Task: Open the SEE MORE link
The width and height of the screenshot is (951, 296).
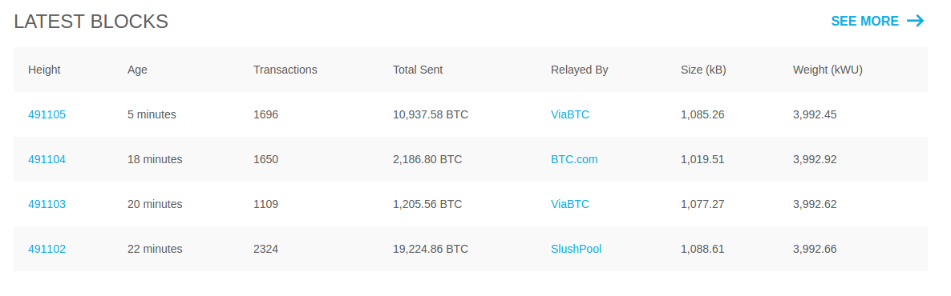Action: pos(877,21)
